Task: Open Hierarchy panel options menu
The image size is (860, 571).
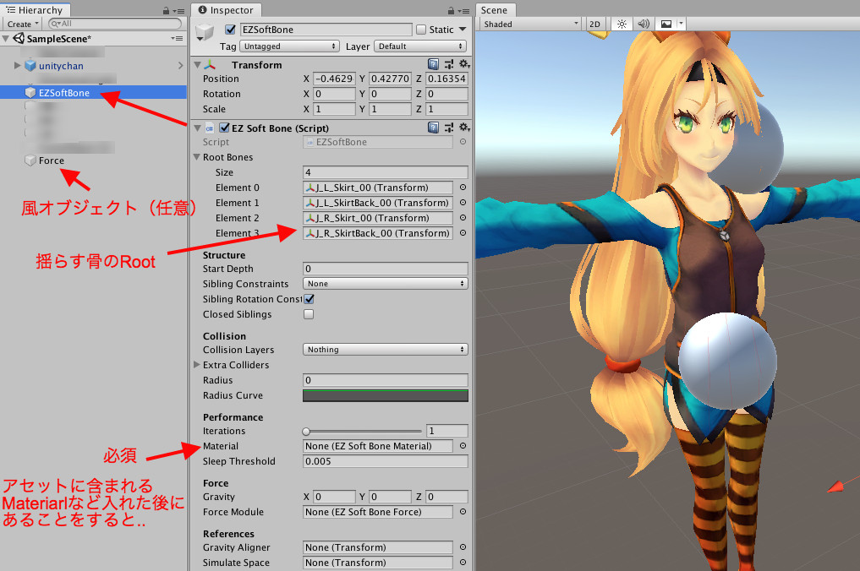Action: pos(178,11)
